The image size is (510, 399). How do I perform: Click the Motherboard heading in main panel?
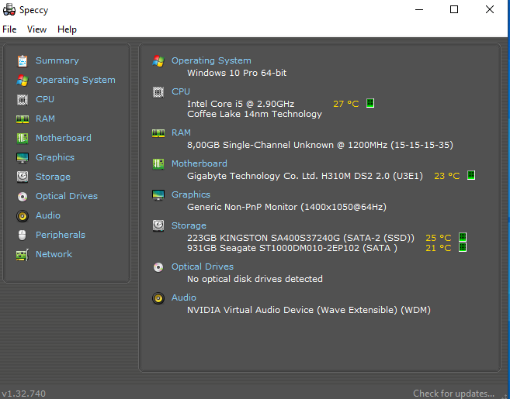199,163
